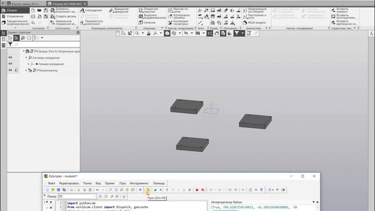Screen dimensions: 375x211
Task: Click the Save icon in the System group
Action: tap(46, 11)
